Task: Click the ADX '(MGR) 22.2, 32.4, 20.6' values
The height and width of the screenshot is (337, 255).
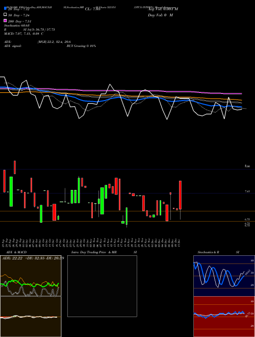Action: pos(54,42)
